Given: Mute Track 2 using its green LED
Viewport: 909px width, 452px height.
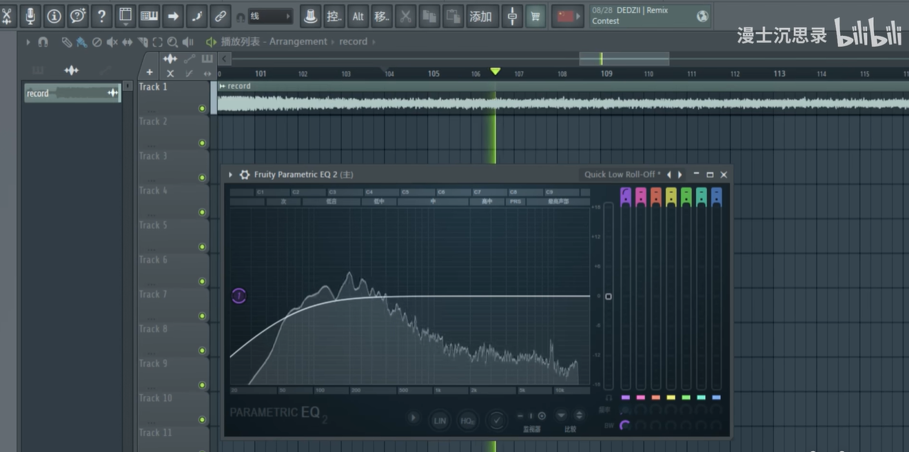Looking at the screenshot, I should [x=202, y=143].
